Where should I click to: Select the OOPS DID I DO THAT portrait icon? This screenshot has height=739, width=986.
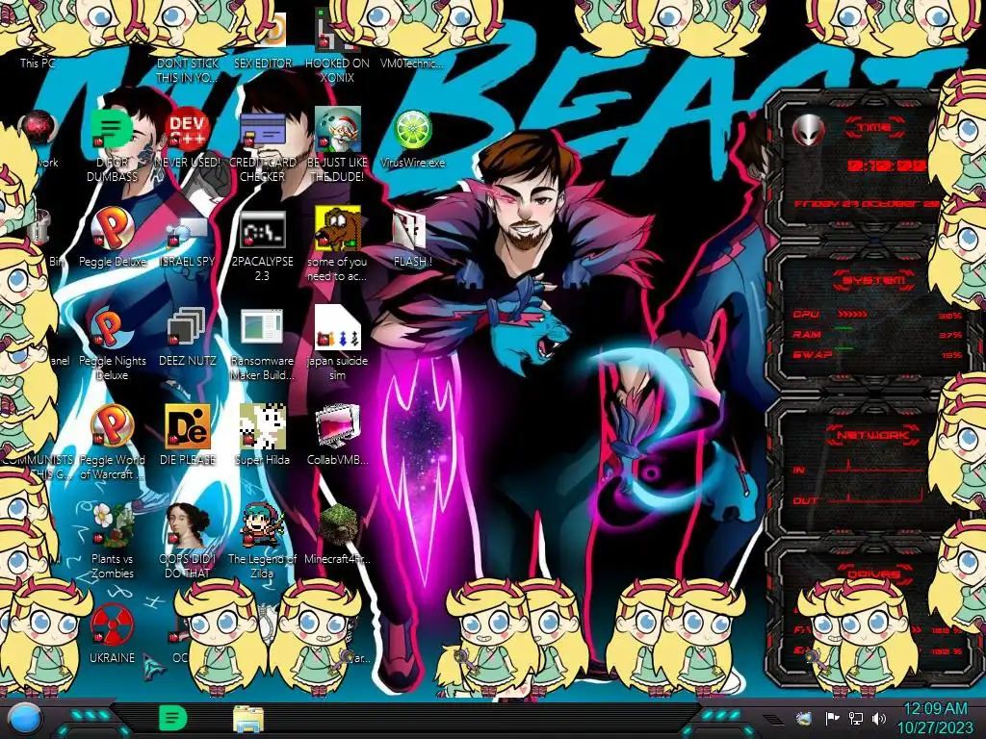(x=188, y=526)
